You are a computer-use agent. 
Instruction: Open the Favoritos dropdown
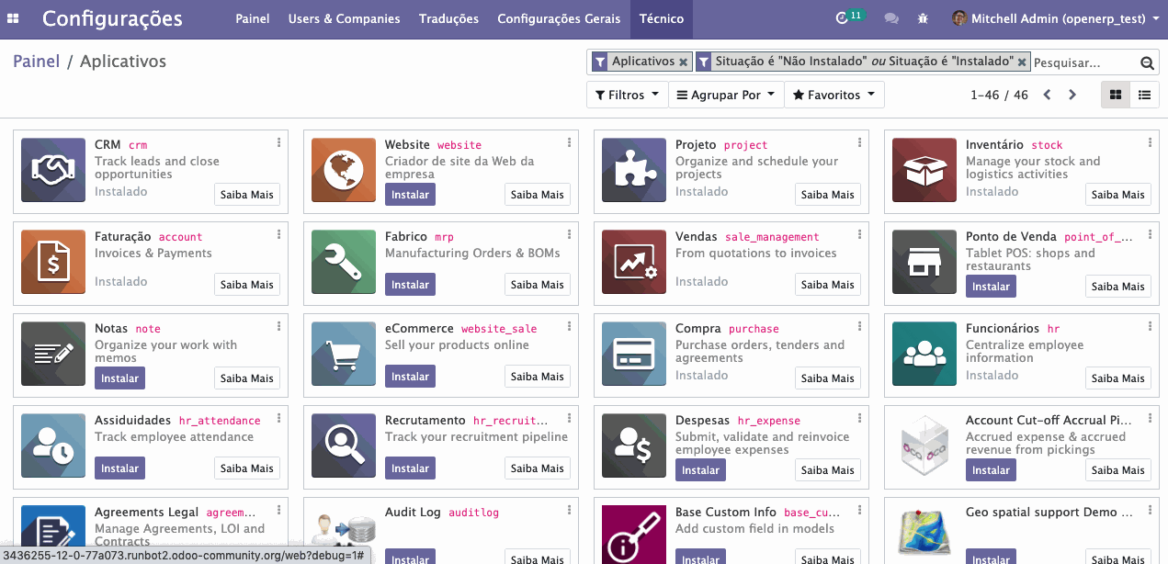tap(834, 95)
